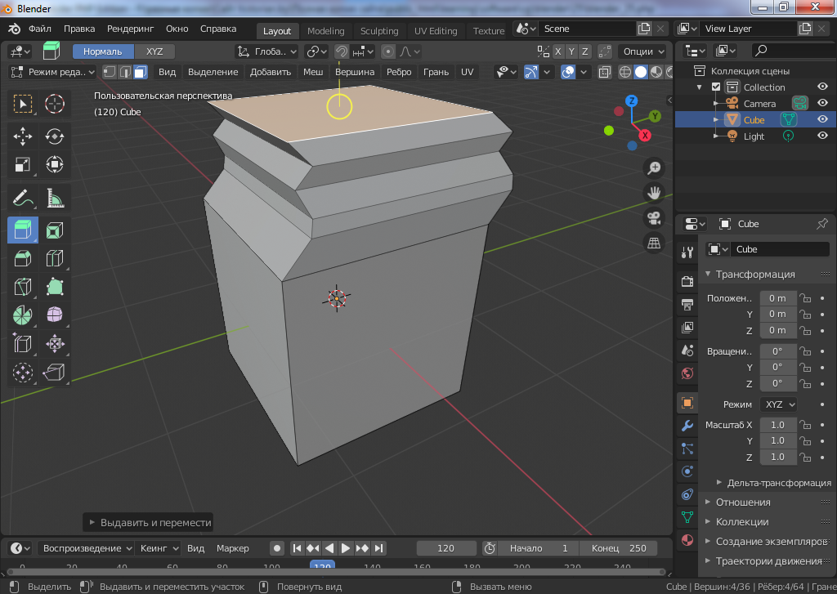Hide the Cube object in outliner
Viewport: 837px width, 594px height.
tap(822, 119)
